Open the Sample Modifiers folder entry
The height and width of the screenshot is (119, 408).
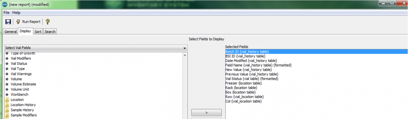[x=24, y=115]
